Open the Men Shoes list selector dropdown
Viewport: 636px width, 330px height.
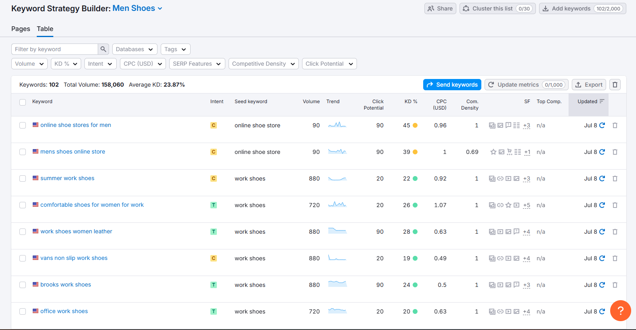click(x=137, y=8)
